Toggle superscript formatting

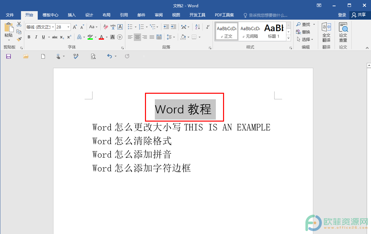pyautogui.click(x=69, y=37)
